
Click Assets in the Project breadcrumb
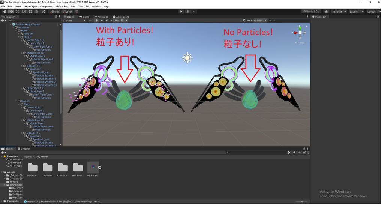[x=28, y=157]
